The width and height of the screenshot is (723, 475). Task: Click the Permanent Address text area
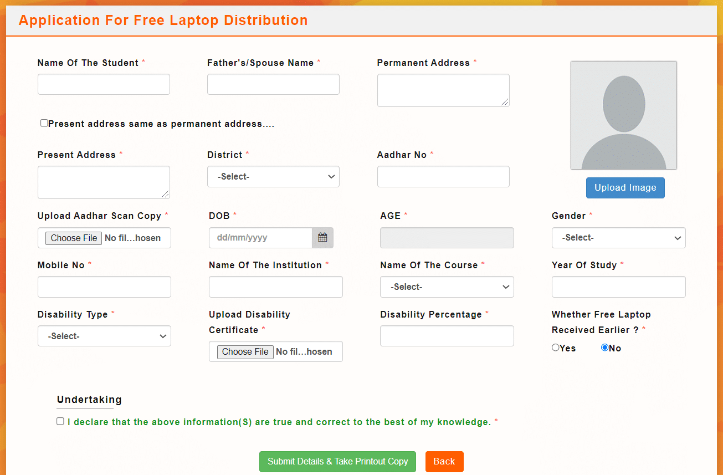click(443, 90)
